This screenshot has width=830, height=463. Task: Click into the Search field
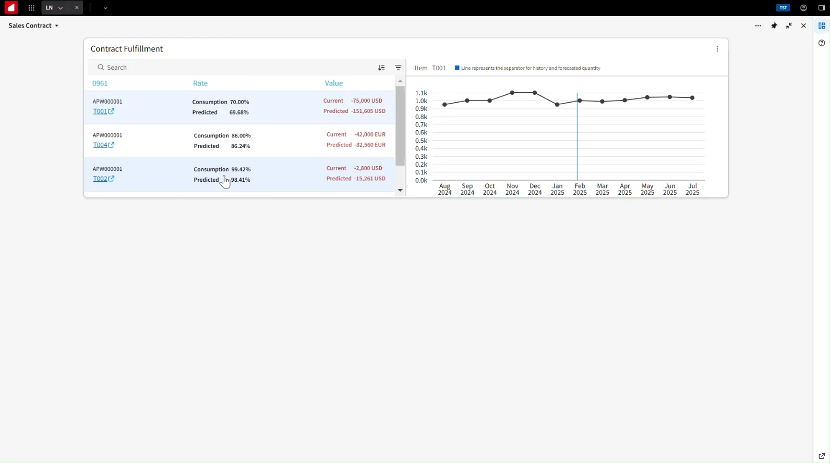[x=232, y=68]
